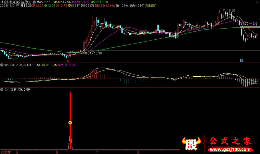260x154 pixels.
Task: Click the month 8 marker on time axis
Action: click(x=138, y=152)
